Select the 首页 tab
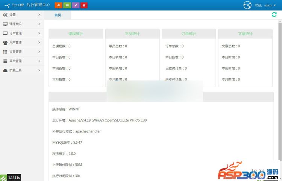 coord(58,15)
